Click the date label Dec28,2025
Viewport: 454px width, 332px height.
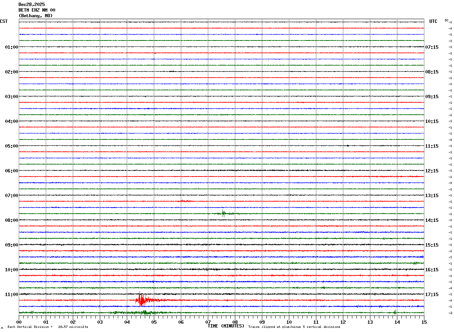(x=32, y=4)
